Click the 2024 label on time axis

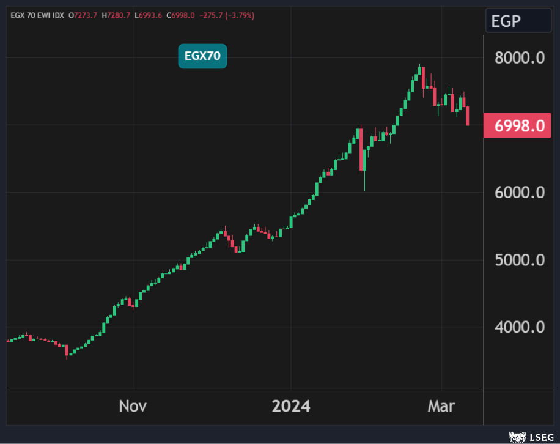click(291, 406)
